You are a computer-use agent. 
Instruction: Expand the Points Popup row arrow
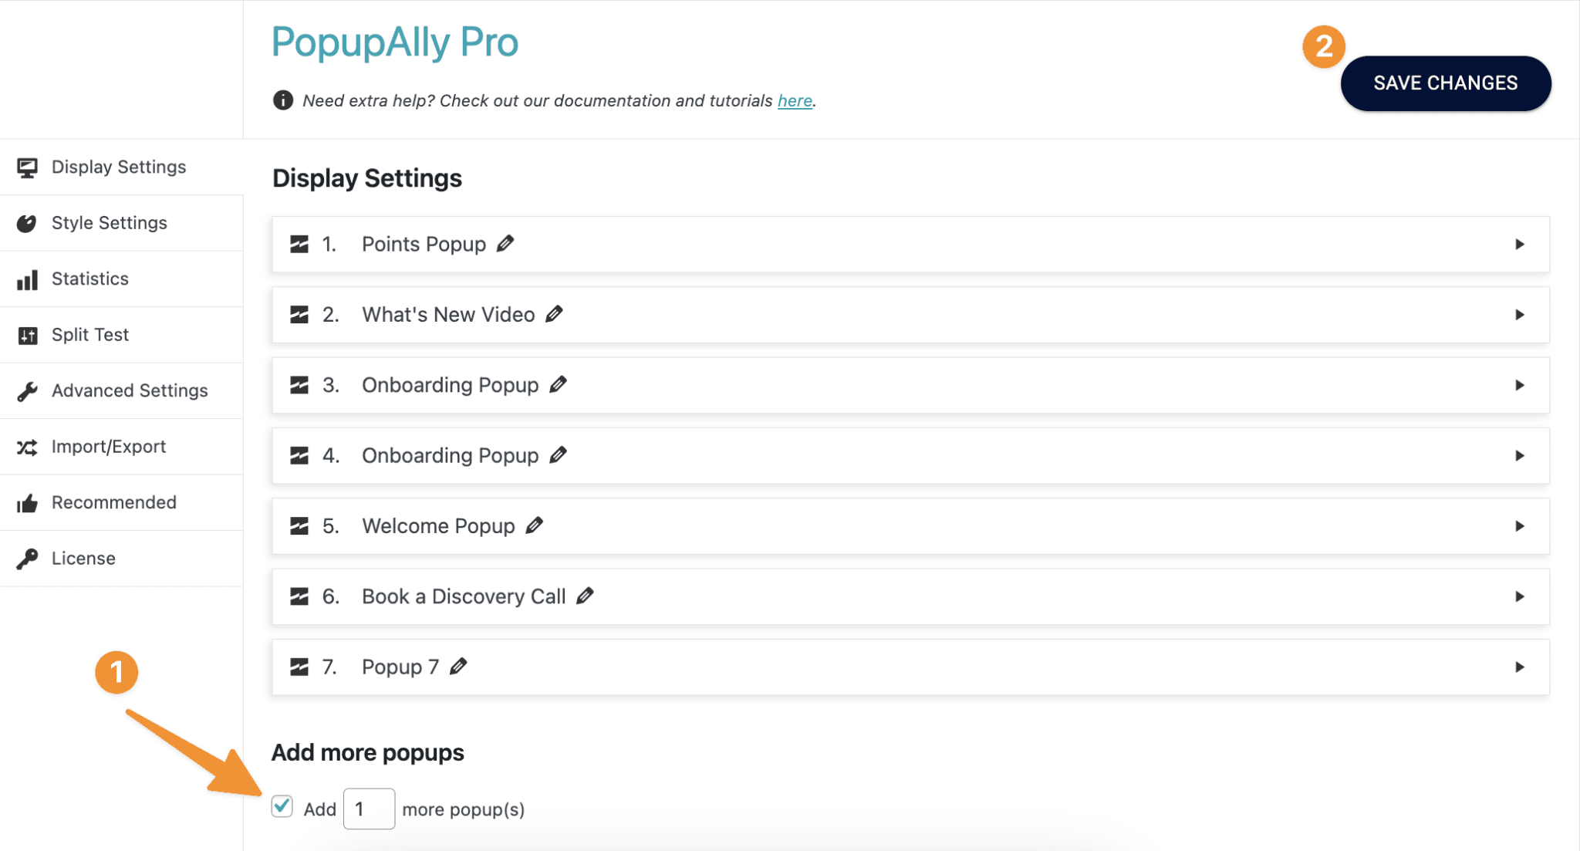(1519, 245)
